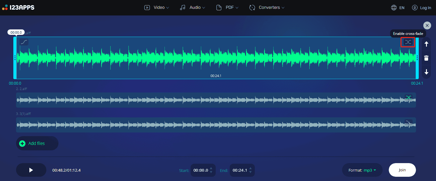Click the 123APPS logo
436x181 pixels.
coord(19,7)
